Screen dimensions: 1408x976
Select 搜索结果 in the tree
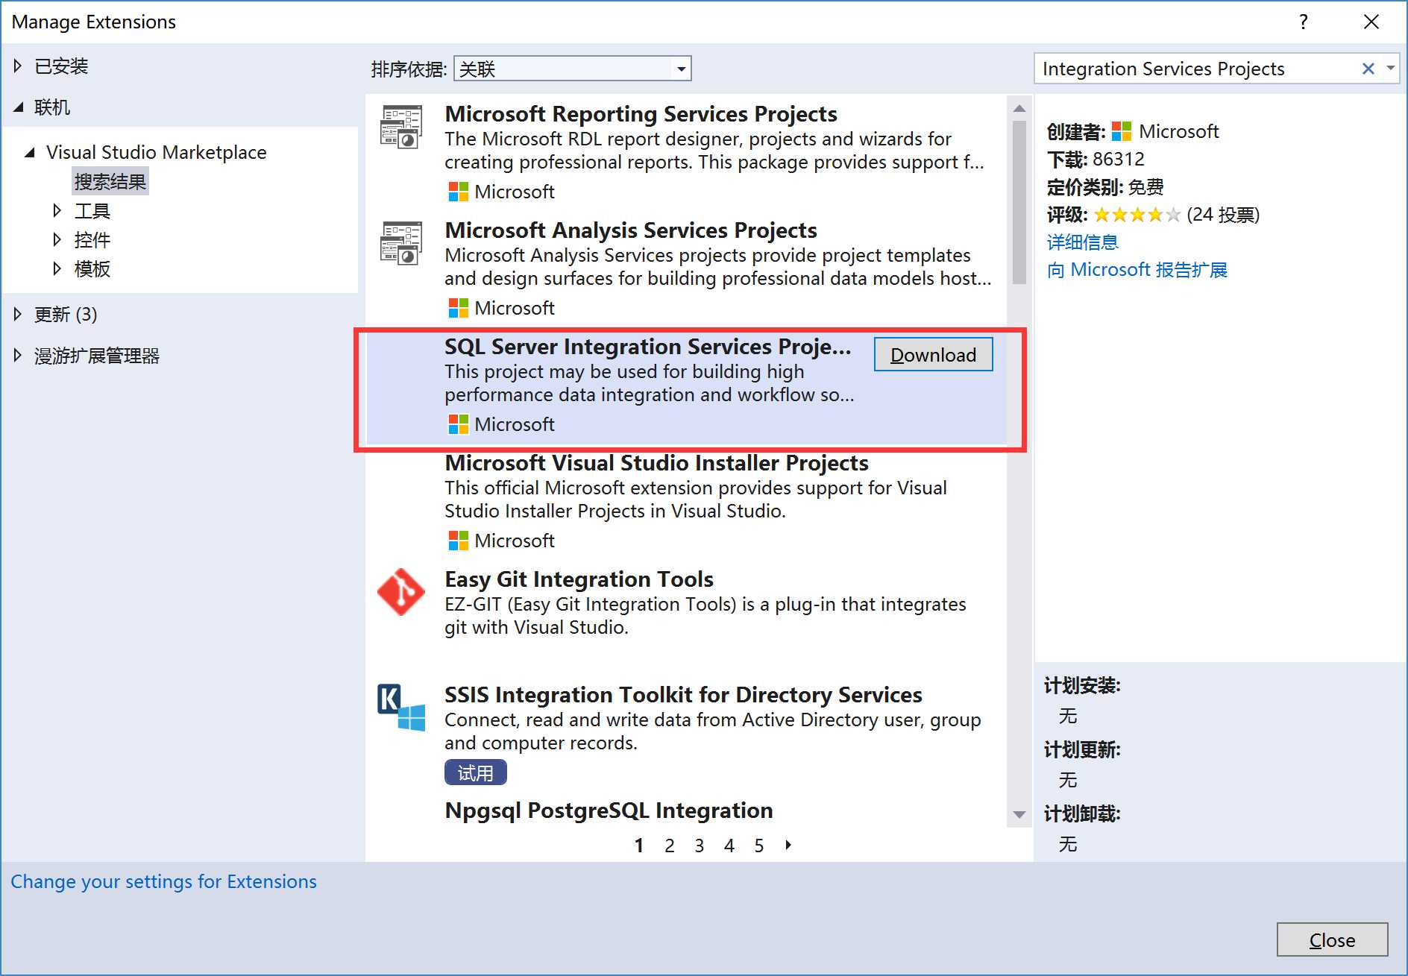[110, 181]
